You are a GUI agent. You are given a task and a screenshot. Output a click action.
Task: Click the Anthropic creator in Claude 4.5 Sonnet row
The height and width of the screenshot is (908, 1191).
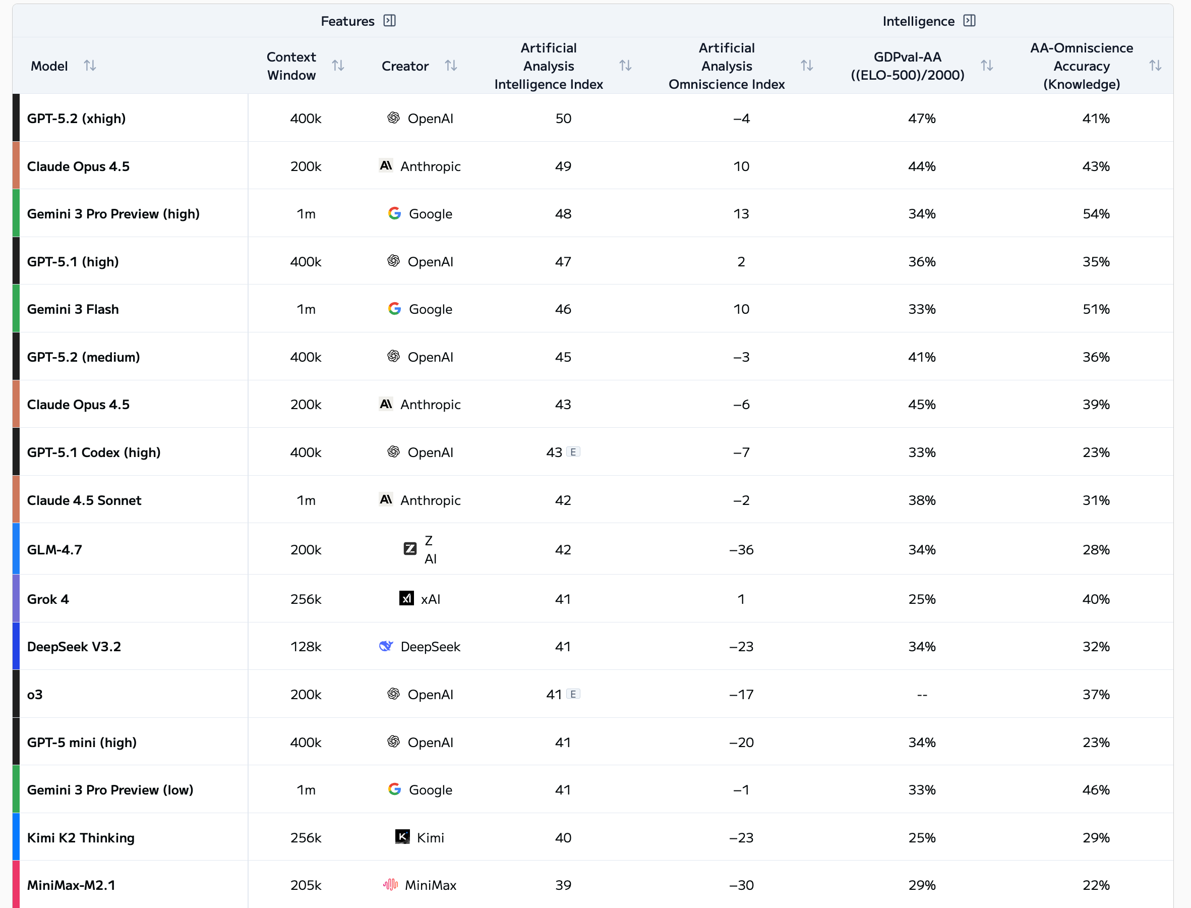[430, 500]
